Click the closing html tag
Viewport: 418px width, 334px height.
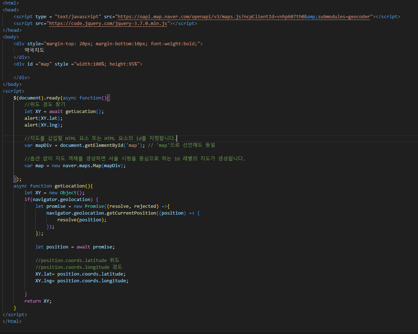12,321
